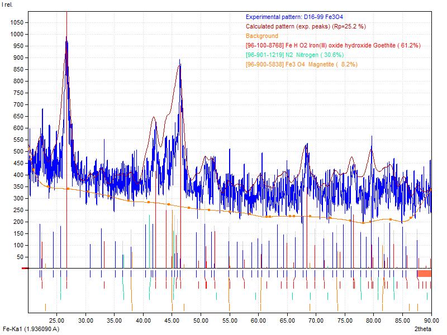Image resolution: width=447 pixels, height=335 pixels.
Task: Click the Experimental pattern D16-99 Fe3O4 legend entry
Action: tap(294, 17)
